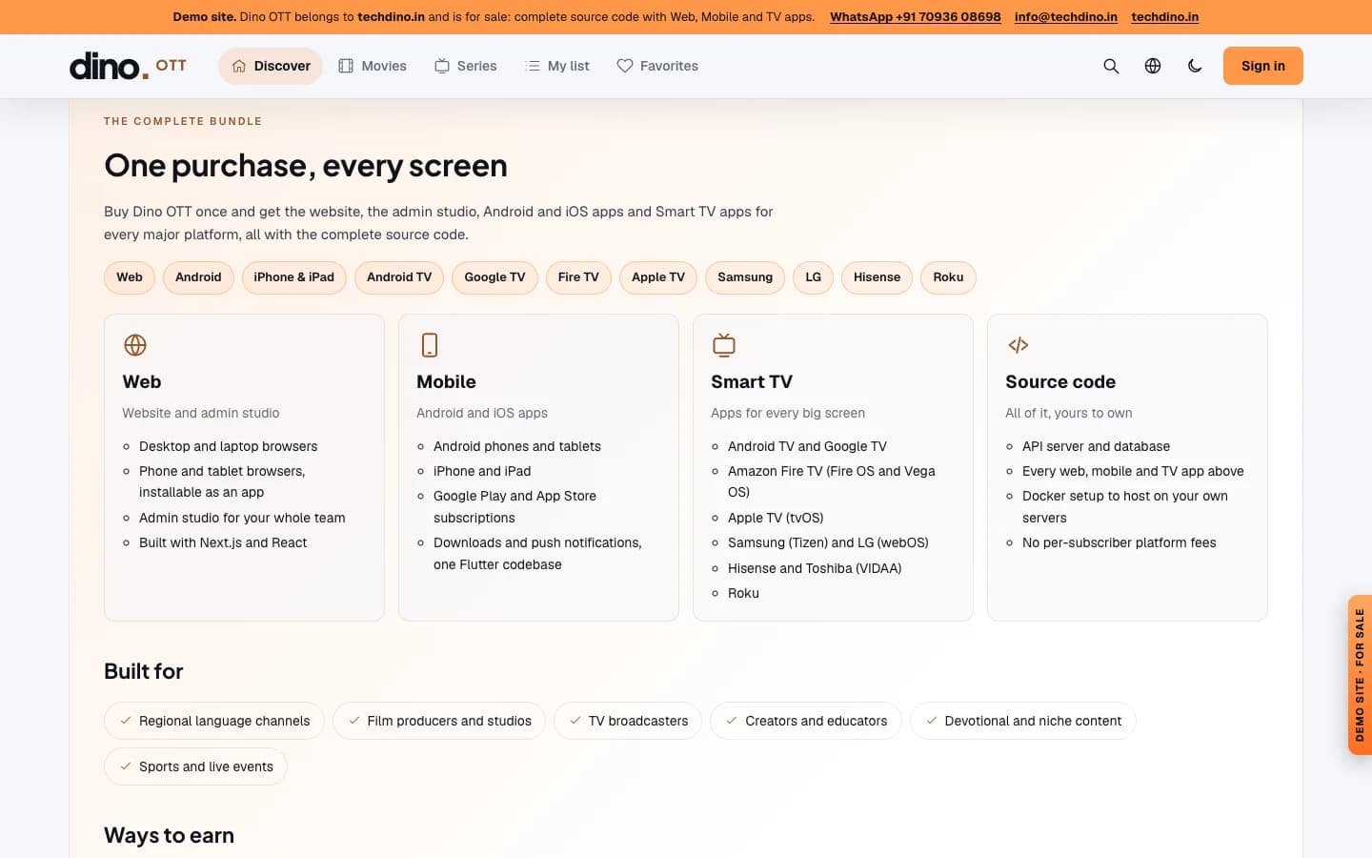
Task: Open the My list tab
Action: point(557,66)
